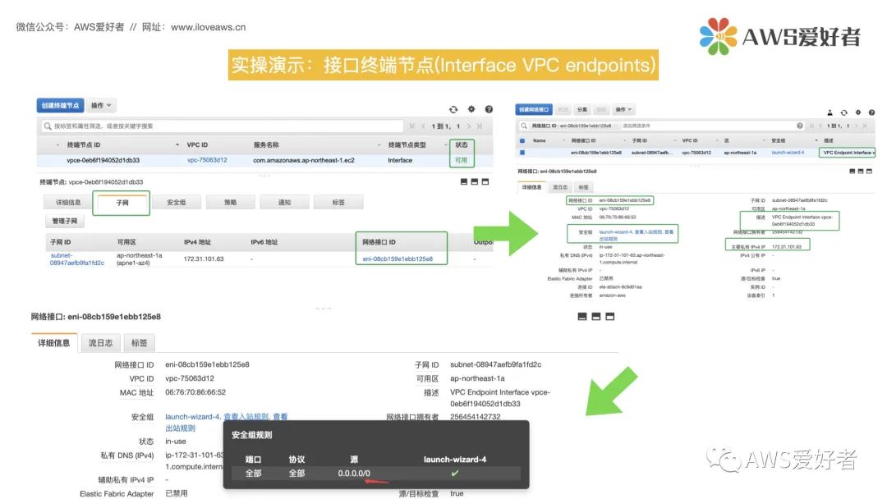Screen dimensions: 887x499
Task: Switch to the 详细信息 tab in the endpoint panel
Action: [68, 203]
